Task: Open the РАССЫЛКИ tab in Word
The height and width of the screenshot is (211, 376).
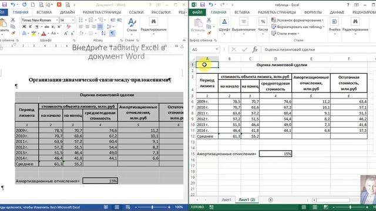Action: (x=161, y=12)
